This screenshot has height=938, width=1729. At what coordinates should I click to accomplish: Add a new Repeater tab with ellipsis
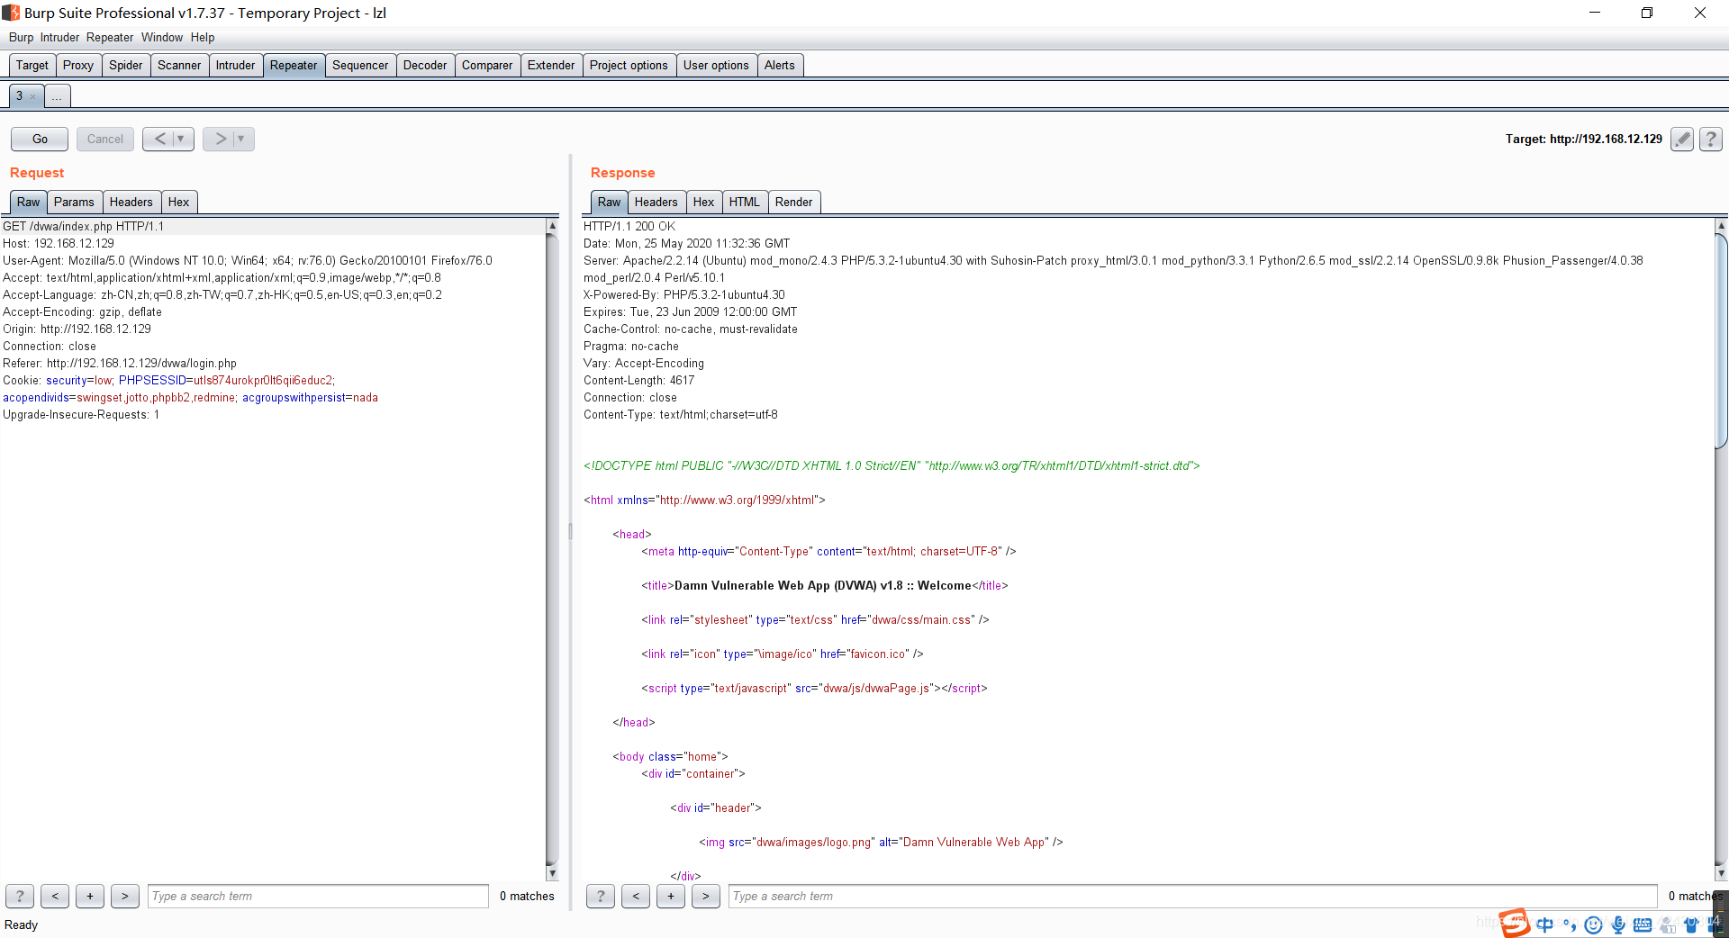pos(57,96)
